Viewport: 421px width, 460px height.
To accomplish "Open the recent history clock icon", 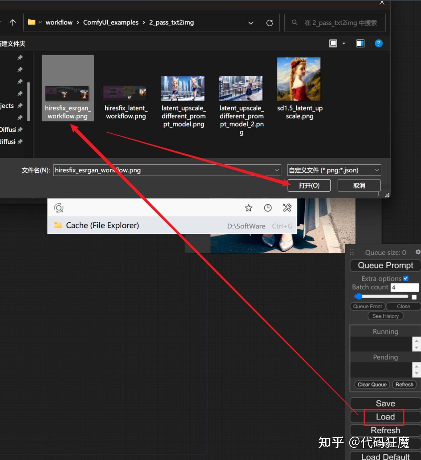I will [x=268, y=208].
